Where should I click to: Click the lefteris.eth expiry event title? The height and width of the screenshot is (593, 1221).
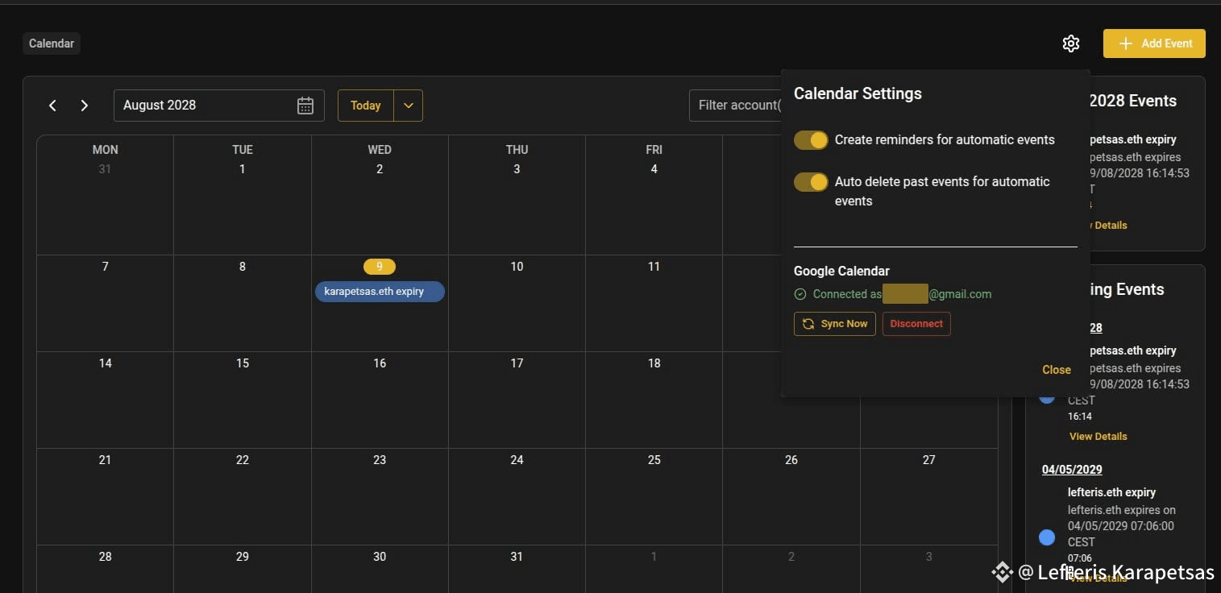point(1111,492)
